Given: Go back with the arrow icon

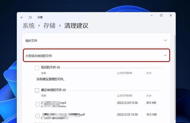Looking at the screenshot, I should tap(22, 17).
